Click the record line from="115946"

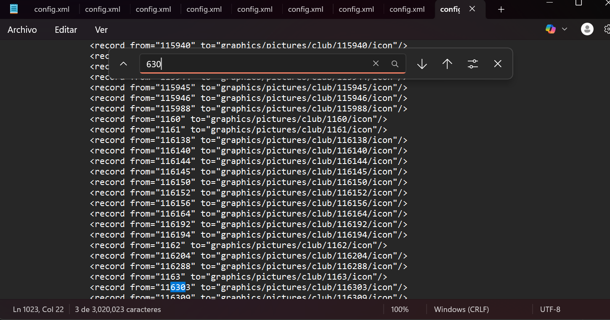click(x=249, y=98)
